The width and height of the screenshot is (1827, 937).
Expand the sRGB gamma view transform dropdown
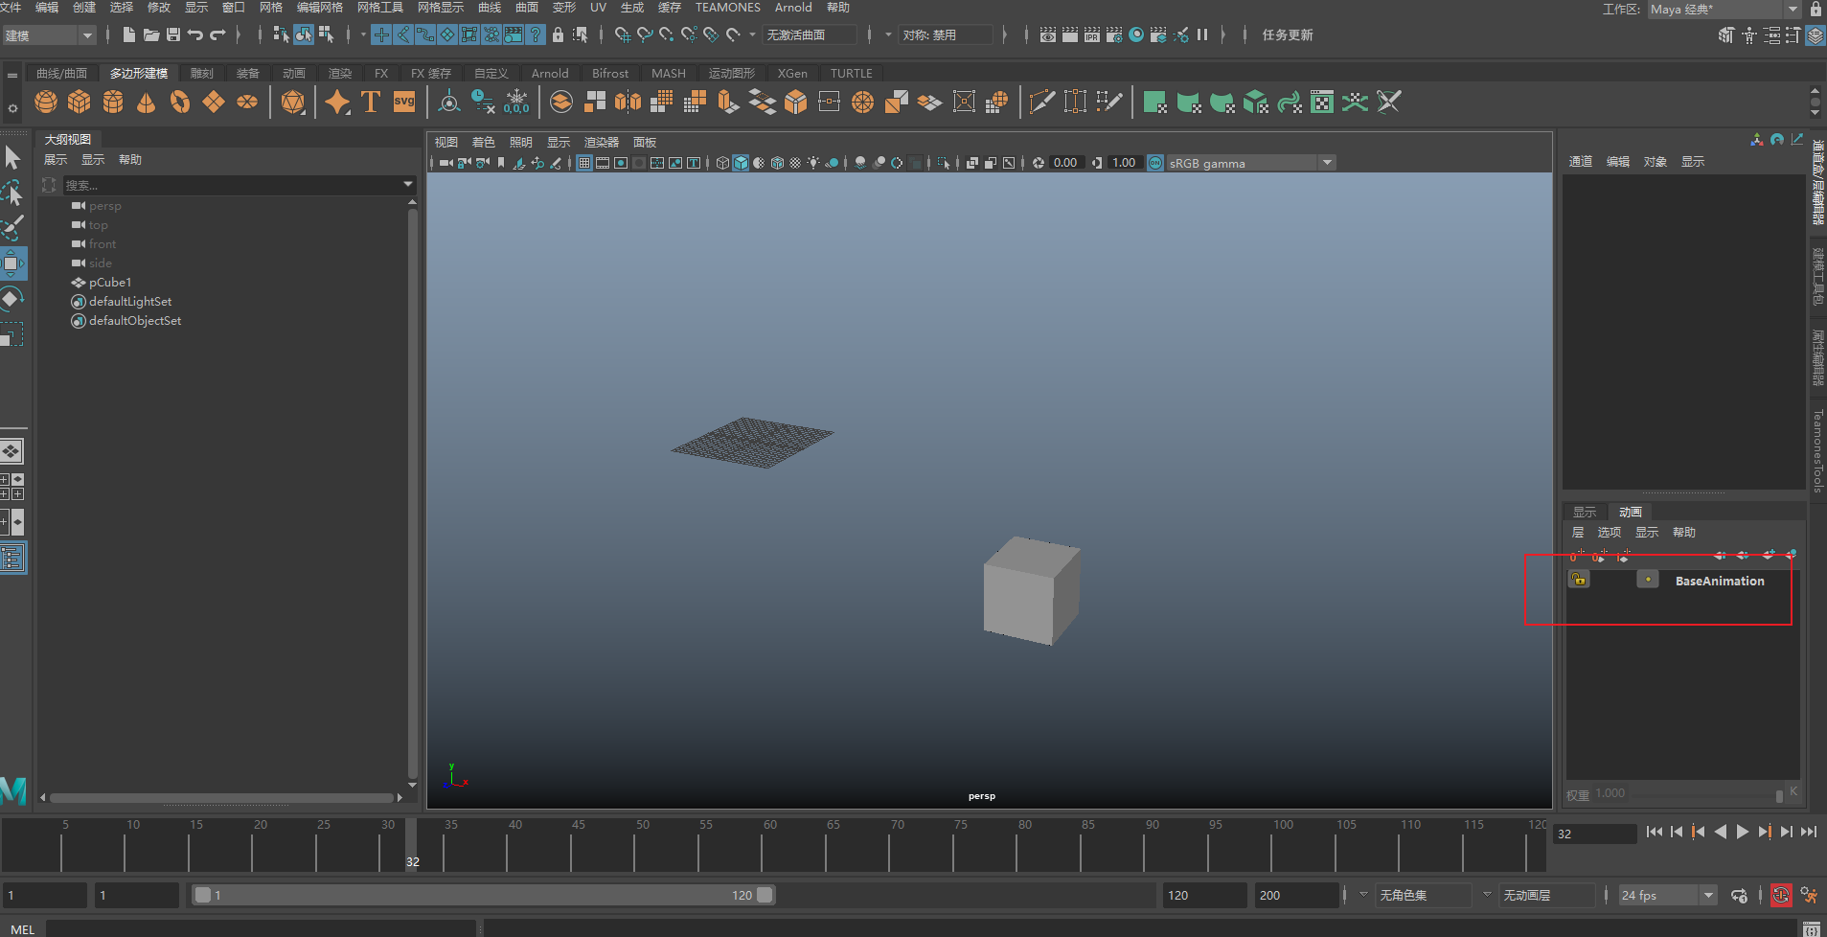(x=1327, y=163)
